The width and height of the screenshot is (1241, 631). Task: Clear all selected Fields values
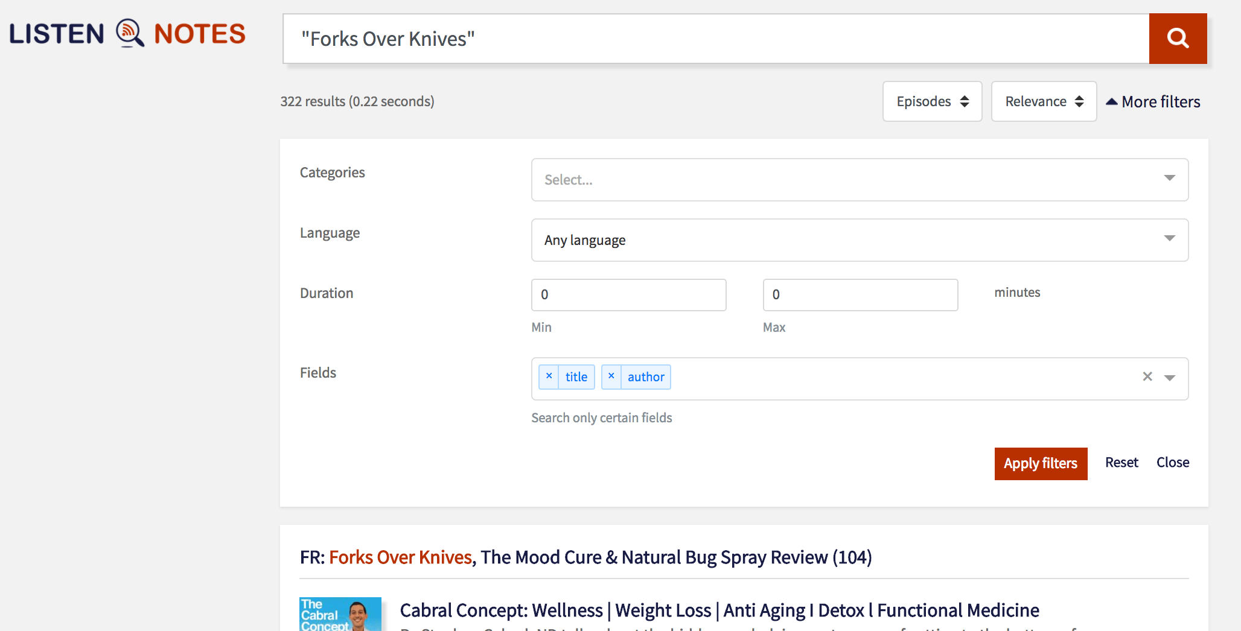tap(1147, 377)
